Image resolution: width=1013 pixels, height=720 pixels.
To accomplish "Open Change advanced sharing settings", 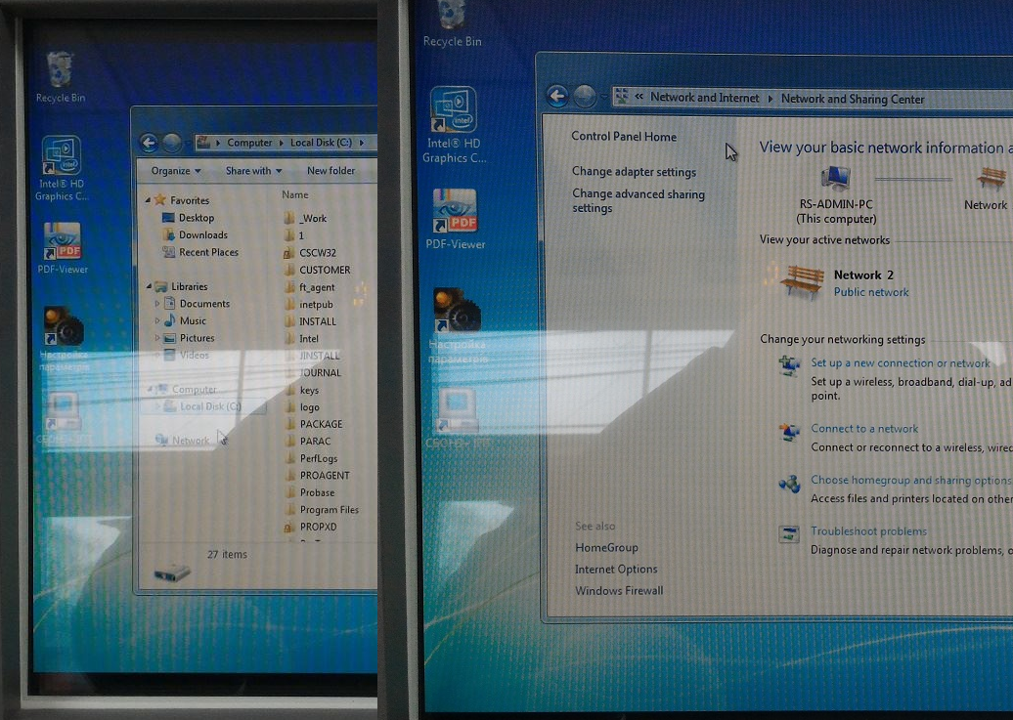I will [638, 201].
